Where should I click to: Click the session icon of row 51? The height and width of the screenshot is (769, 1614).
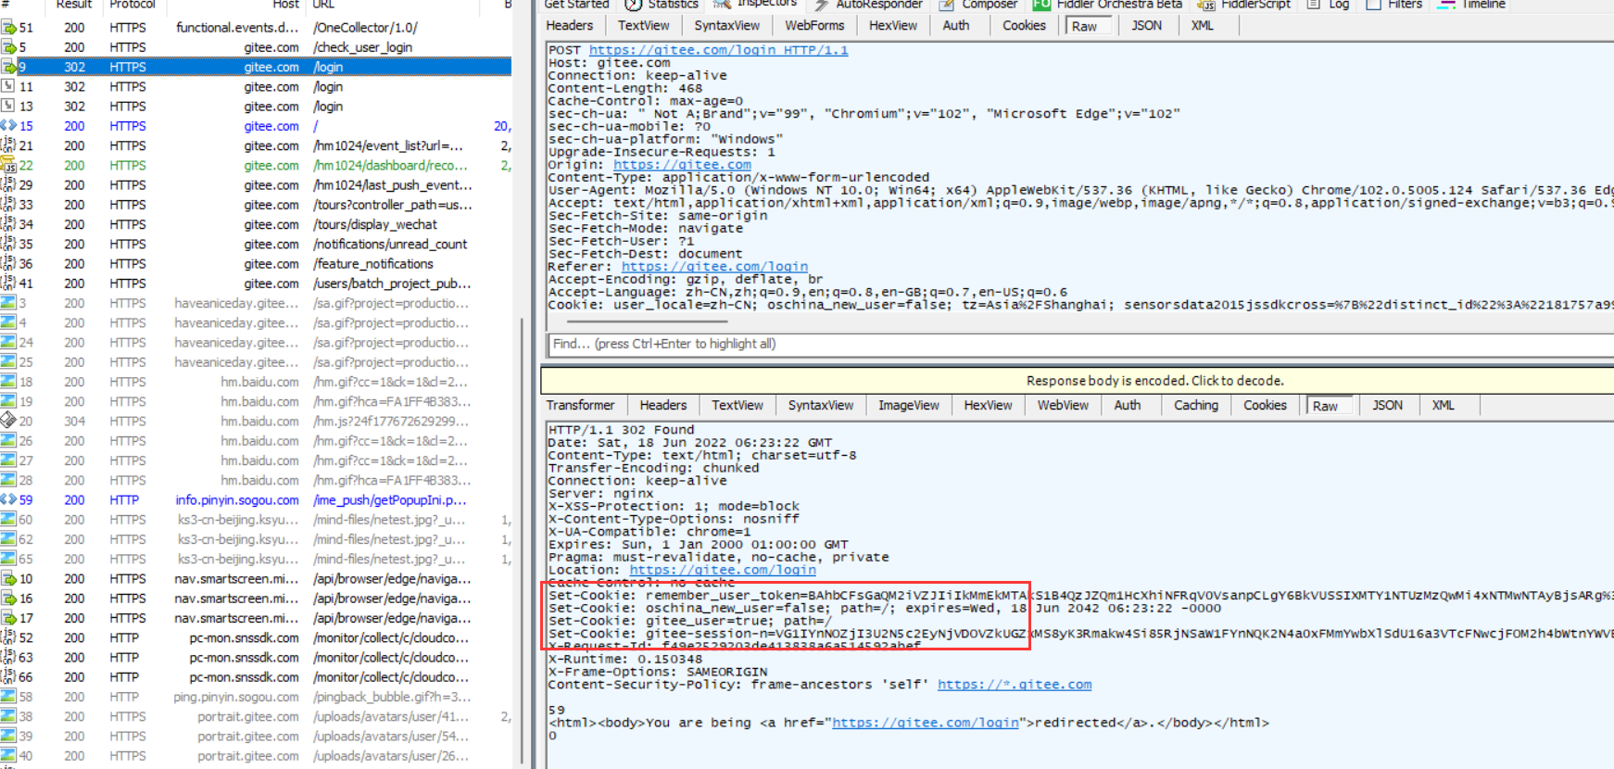coord(9,28)
